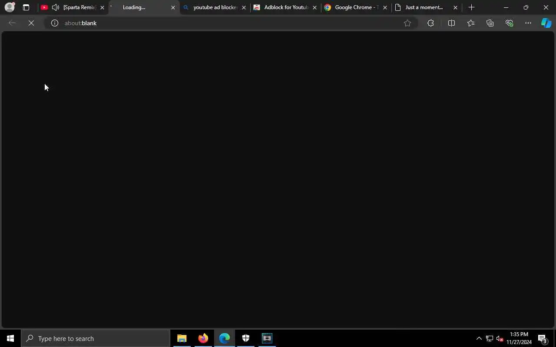Screen dimensions: 556x347
Task: Open Browser essentials heart icon
Action: [509, 23]
